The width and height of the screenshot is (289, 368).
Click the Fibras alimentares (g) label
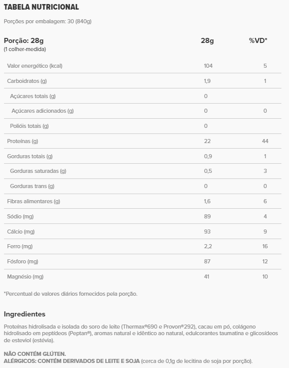click(x=33, y=201)
